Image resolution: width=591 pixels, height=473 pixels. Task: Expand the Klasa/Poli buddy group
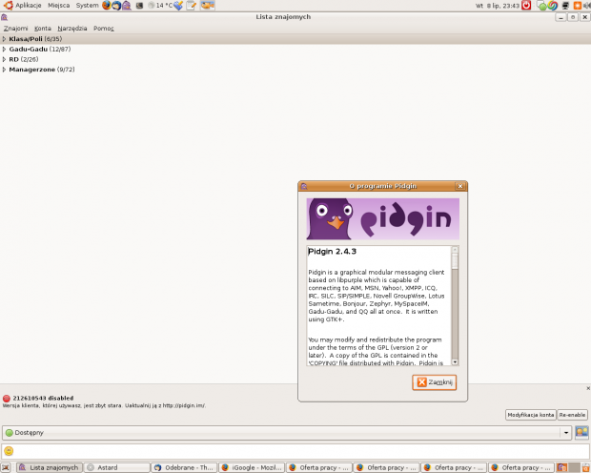coord(4,39)
